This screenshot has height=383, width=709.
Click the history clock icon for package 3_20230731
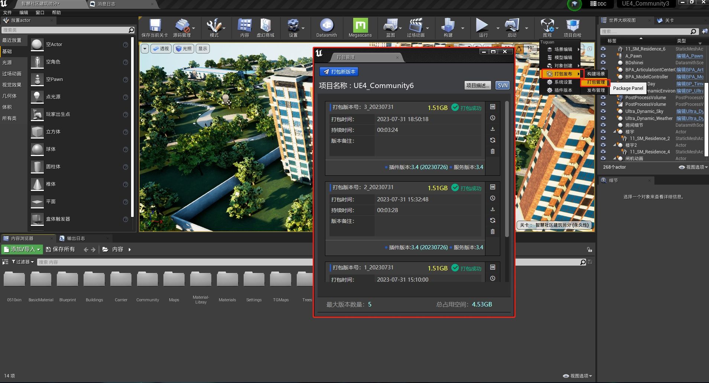pos(492,118)
